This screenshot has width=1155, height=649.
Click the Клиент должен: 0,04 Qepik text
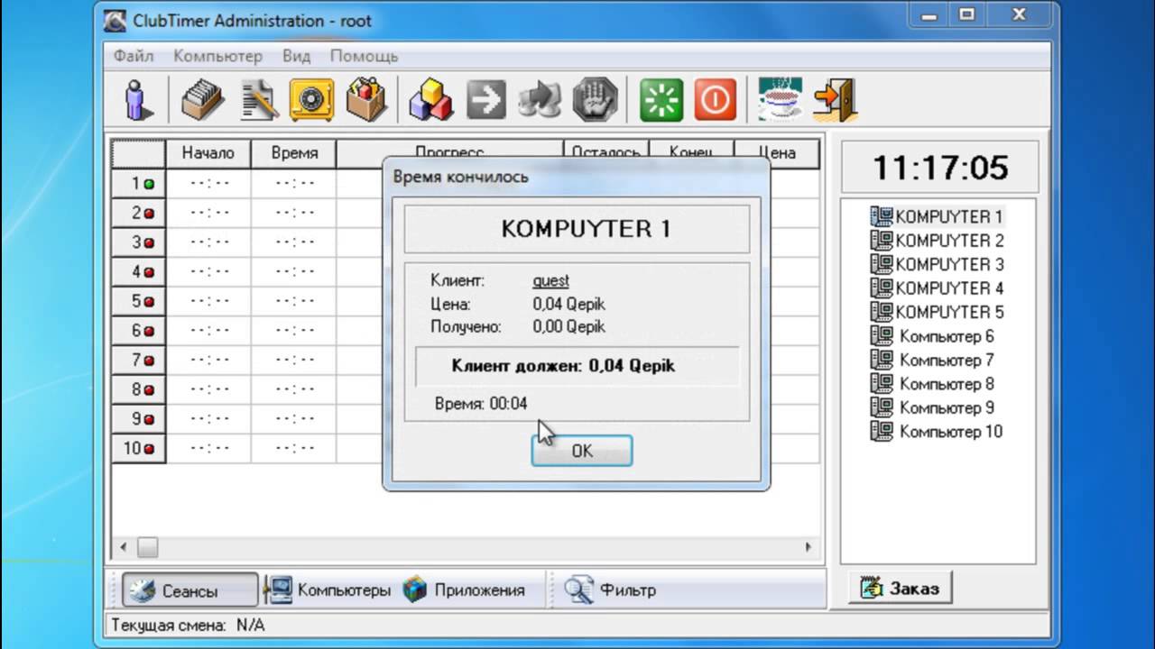point(563,366)
